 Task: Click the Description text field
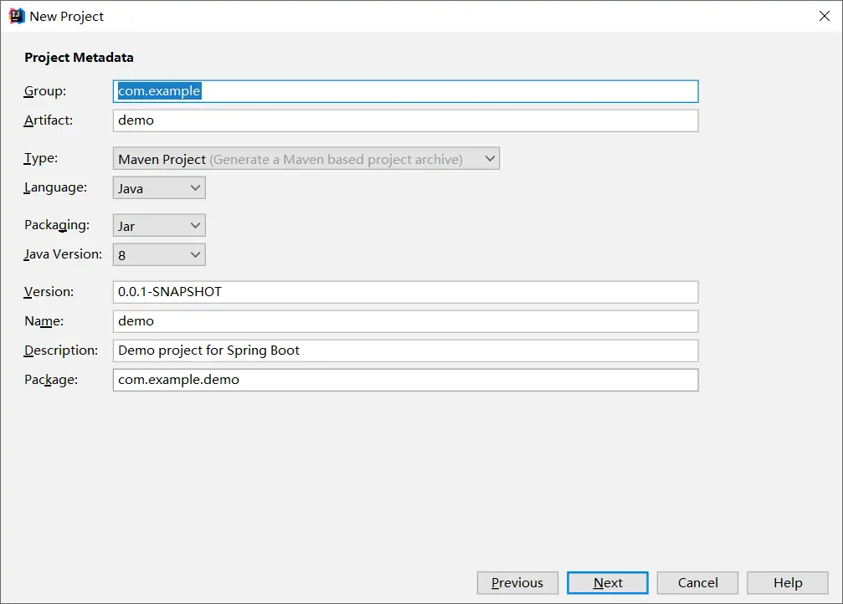(405, 351)
